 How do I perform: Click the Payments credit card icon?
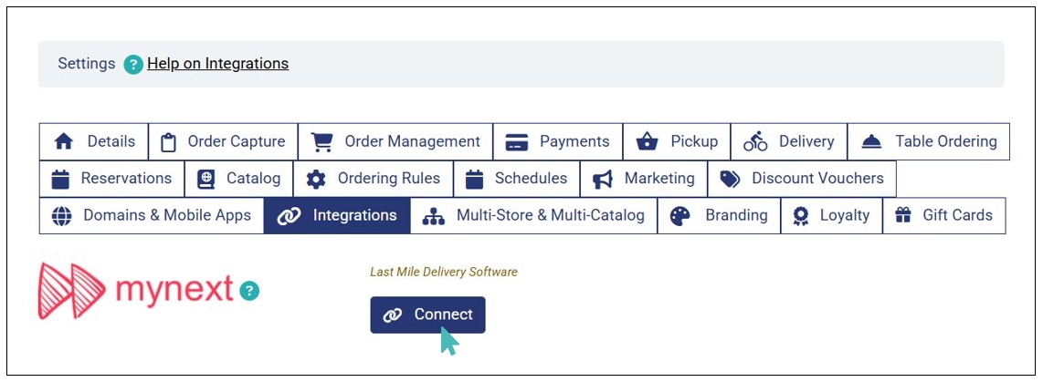click(517, 141)
